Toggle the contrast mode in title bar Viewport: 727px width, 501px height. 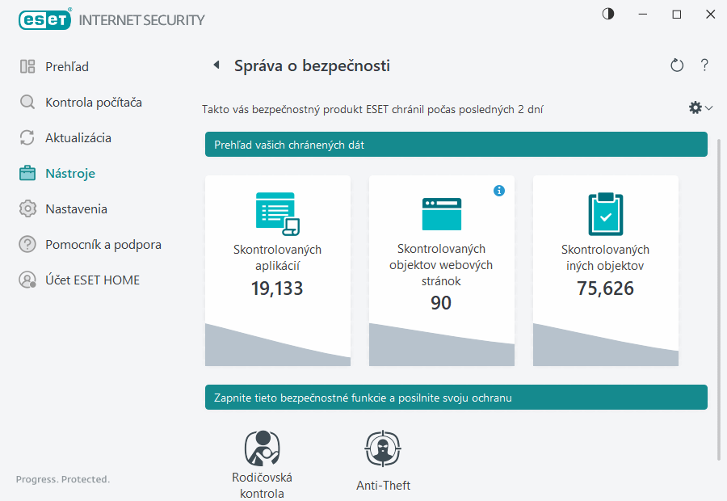(x=607, y=14)
